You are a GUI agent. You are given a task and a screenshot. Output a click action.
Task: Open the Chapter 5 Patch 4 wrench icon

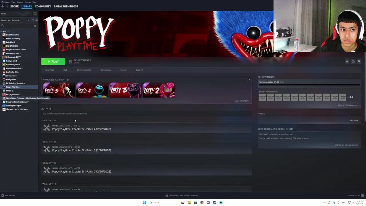point(47,128)
